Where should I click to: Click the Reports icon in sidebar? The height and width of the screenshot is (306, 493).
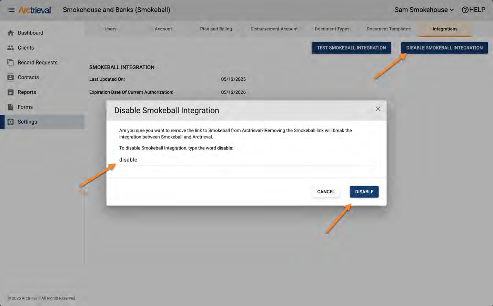pyautogui.click(x=11, y=92)
